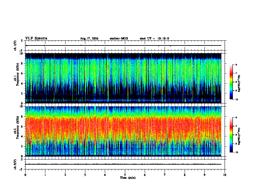Click the ch.3 voltage waveform trace
Screen dimensions: 253x196
point(123,164)
